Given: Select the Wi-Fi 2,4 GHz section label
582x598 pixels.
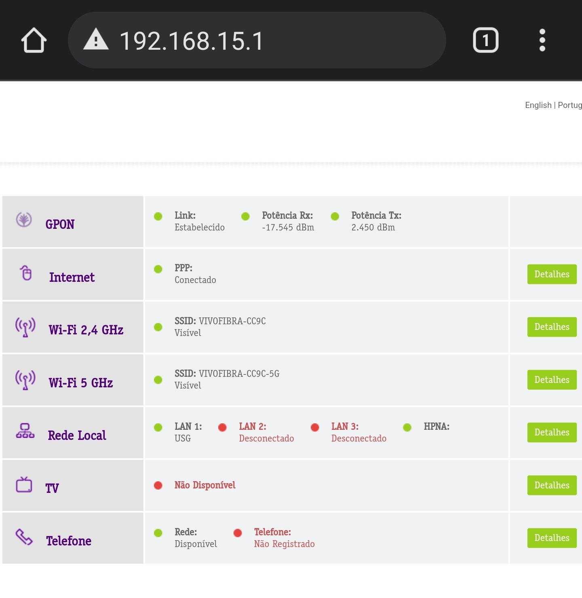Looking at the screenshot, I should click(x=86, y=330).
